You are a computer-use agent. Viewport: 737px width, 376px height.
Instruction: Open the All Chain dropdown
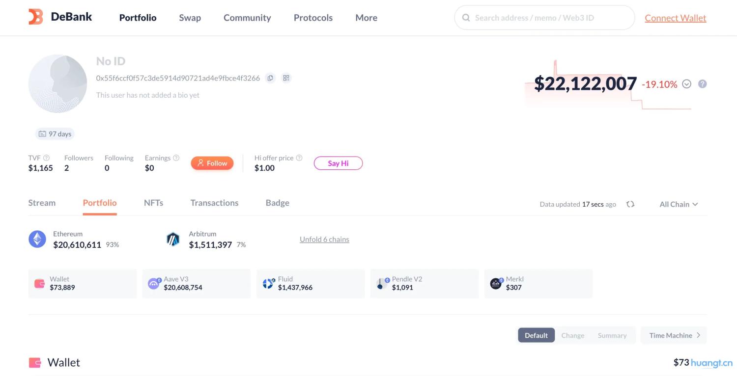(679, 204)
